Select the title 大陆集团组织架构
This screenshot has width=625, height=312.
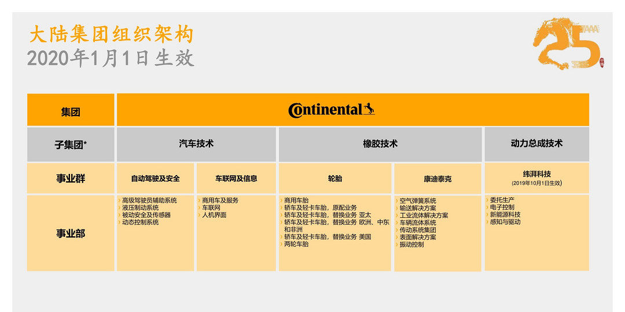(x=111, y=35)
